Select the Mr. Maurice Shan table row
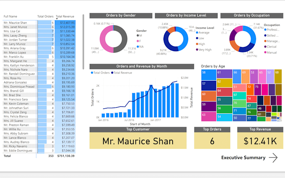The width and height of the screenshot is (285, 178). click(x=39, y=23)
